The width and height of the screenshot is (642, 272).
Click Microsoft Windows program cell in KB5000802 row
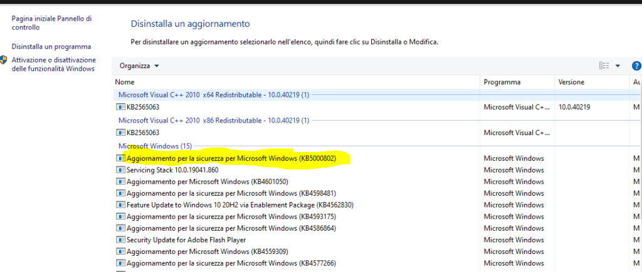pyautogui.click(x=514, y=158)
